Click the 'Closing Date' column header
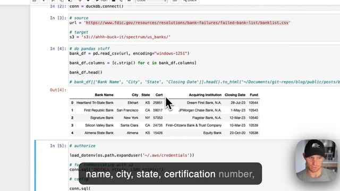The height and width of the screenshot is (191, 340). click(x=235, y=95)
